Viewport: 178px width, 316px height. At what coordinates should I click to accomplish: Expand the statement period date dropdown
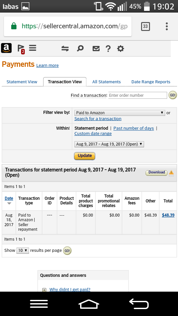coord(109,144)
